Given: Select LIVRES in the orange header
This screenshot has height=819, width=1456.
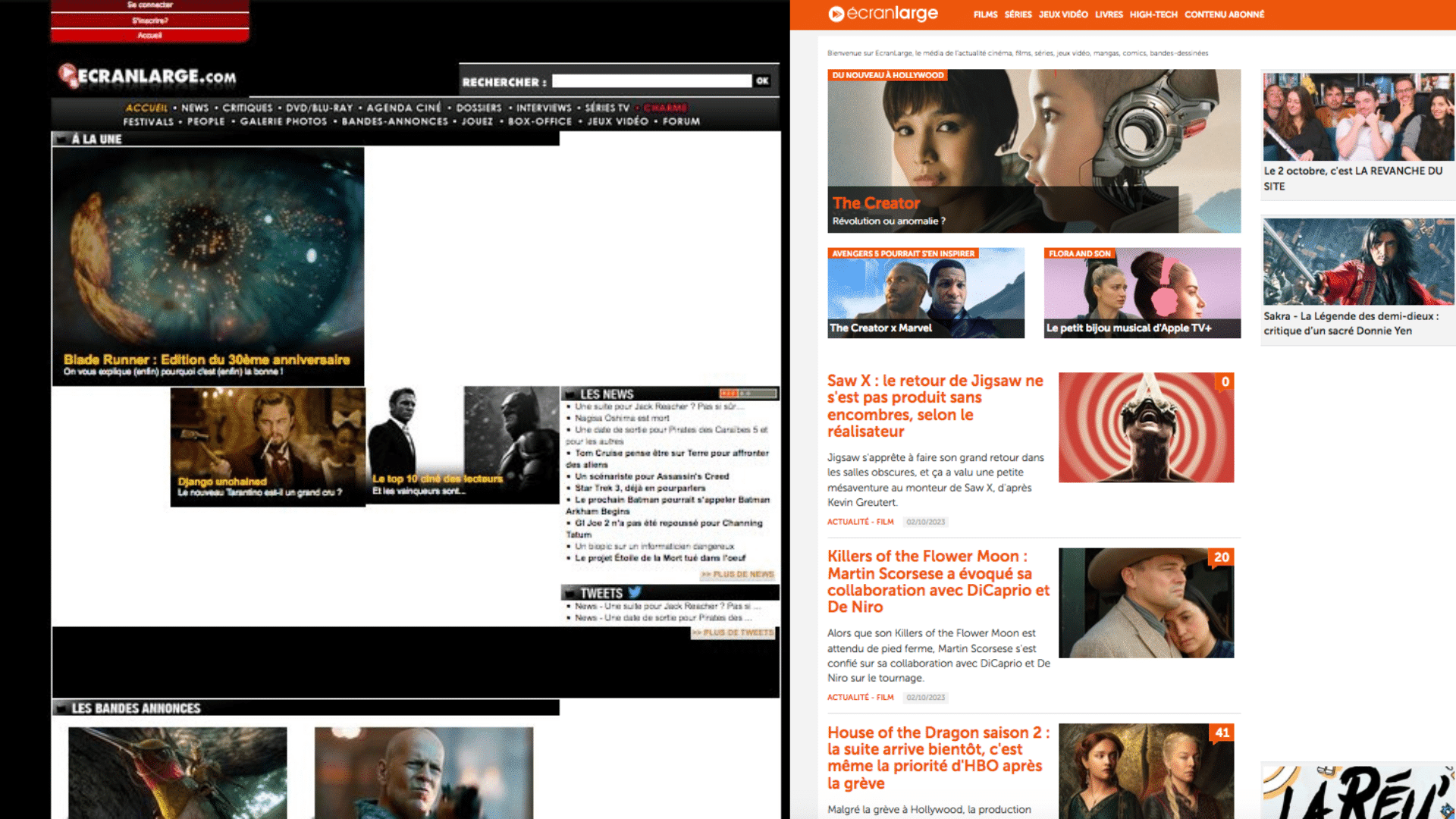Looking at the screenshot, I should pos(1109,14).
